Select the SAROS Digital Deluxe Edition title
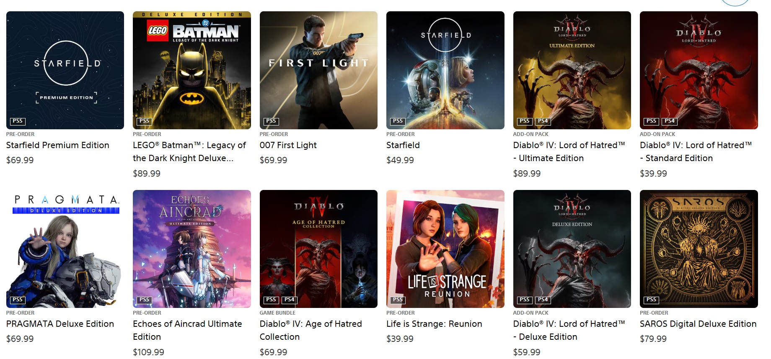Screen dimensions: 771x359 click(698, 324)
